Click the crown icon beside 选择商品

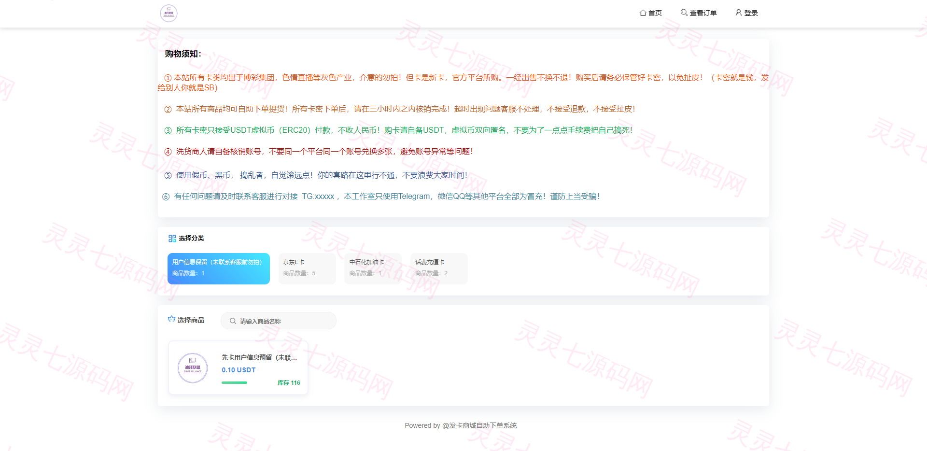pyautogui.click(x=171, y=319)
